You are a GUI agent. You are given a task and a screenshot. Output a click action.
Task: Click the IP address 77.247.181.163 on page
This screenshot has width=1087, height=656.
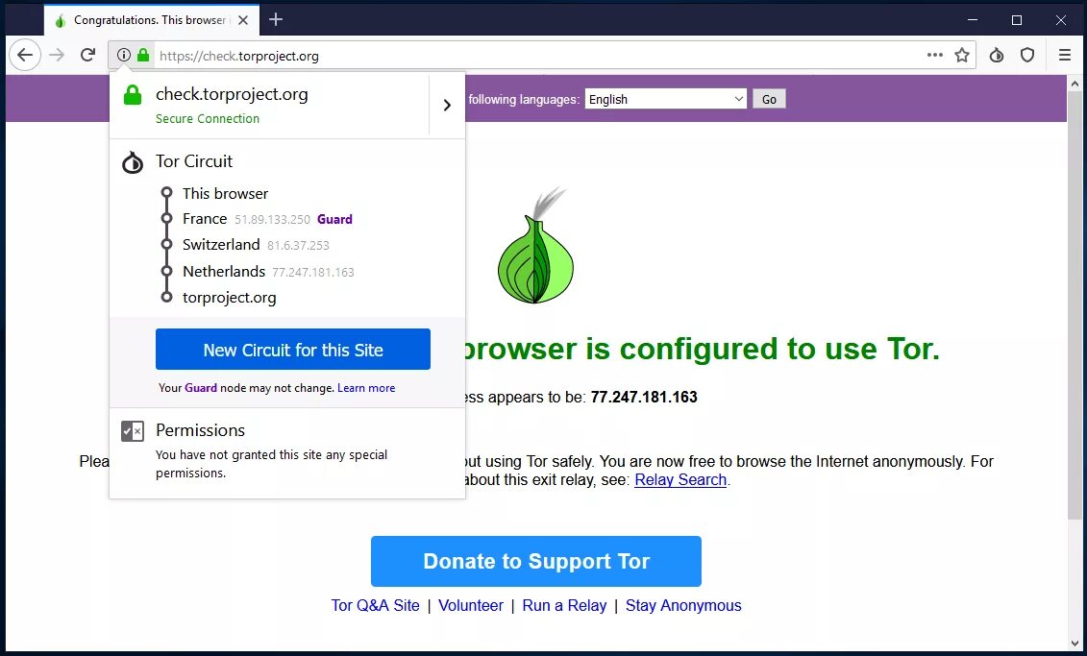click(x=644, y=397)
